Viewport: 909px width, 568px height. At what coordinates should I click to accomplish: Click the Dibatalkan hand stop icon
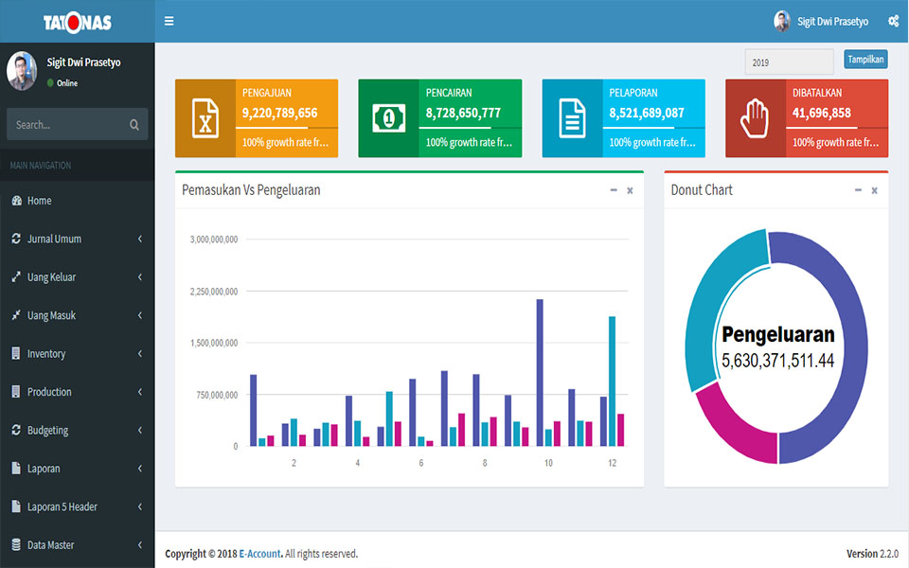755,118
